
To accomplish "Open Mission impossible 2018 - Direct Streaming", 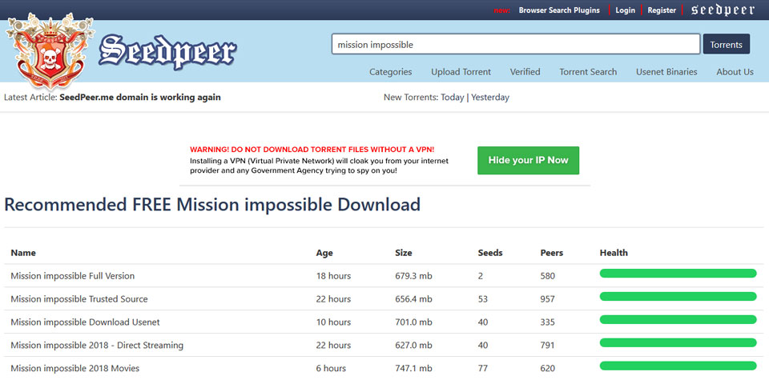I will tap(97, 346).
